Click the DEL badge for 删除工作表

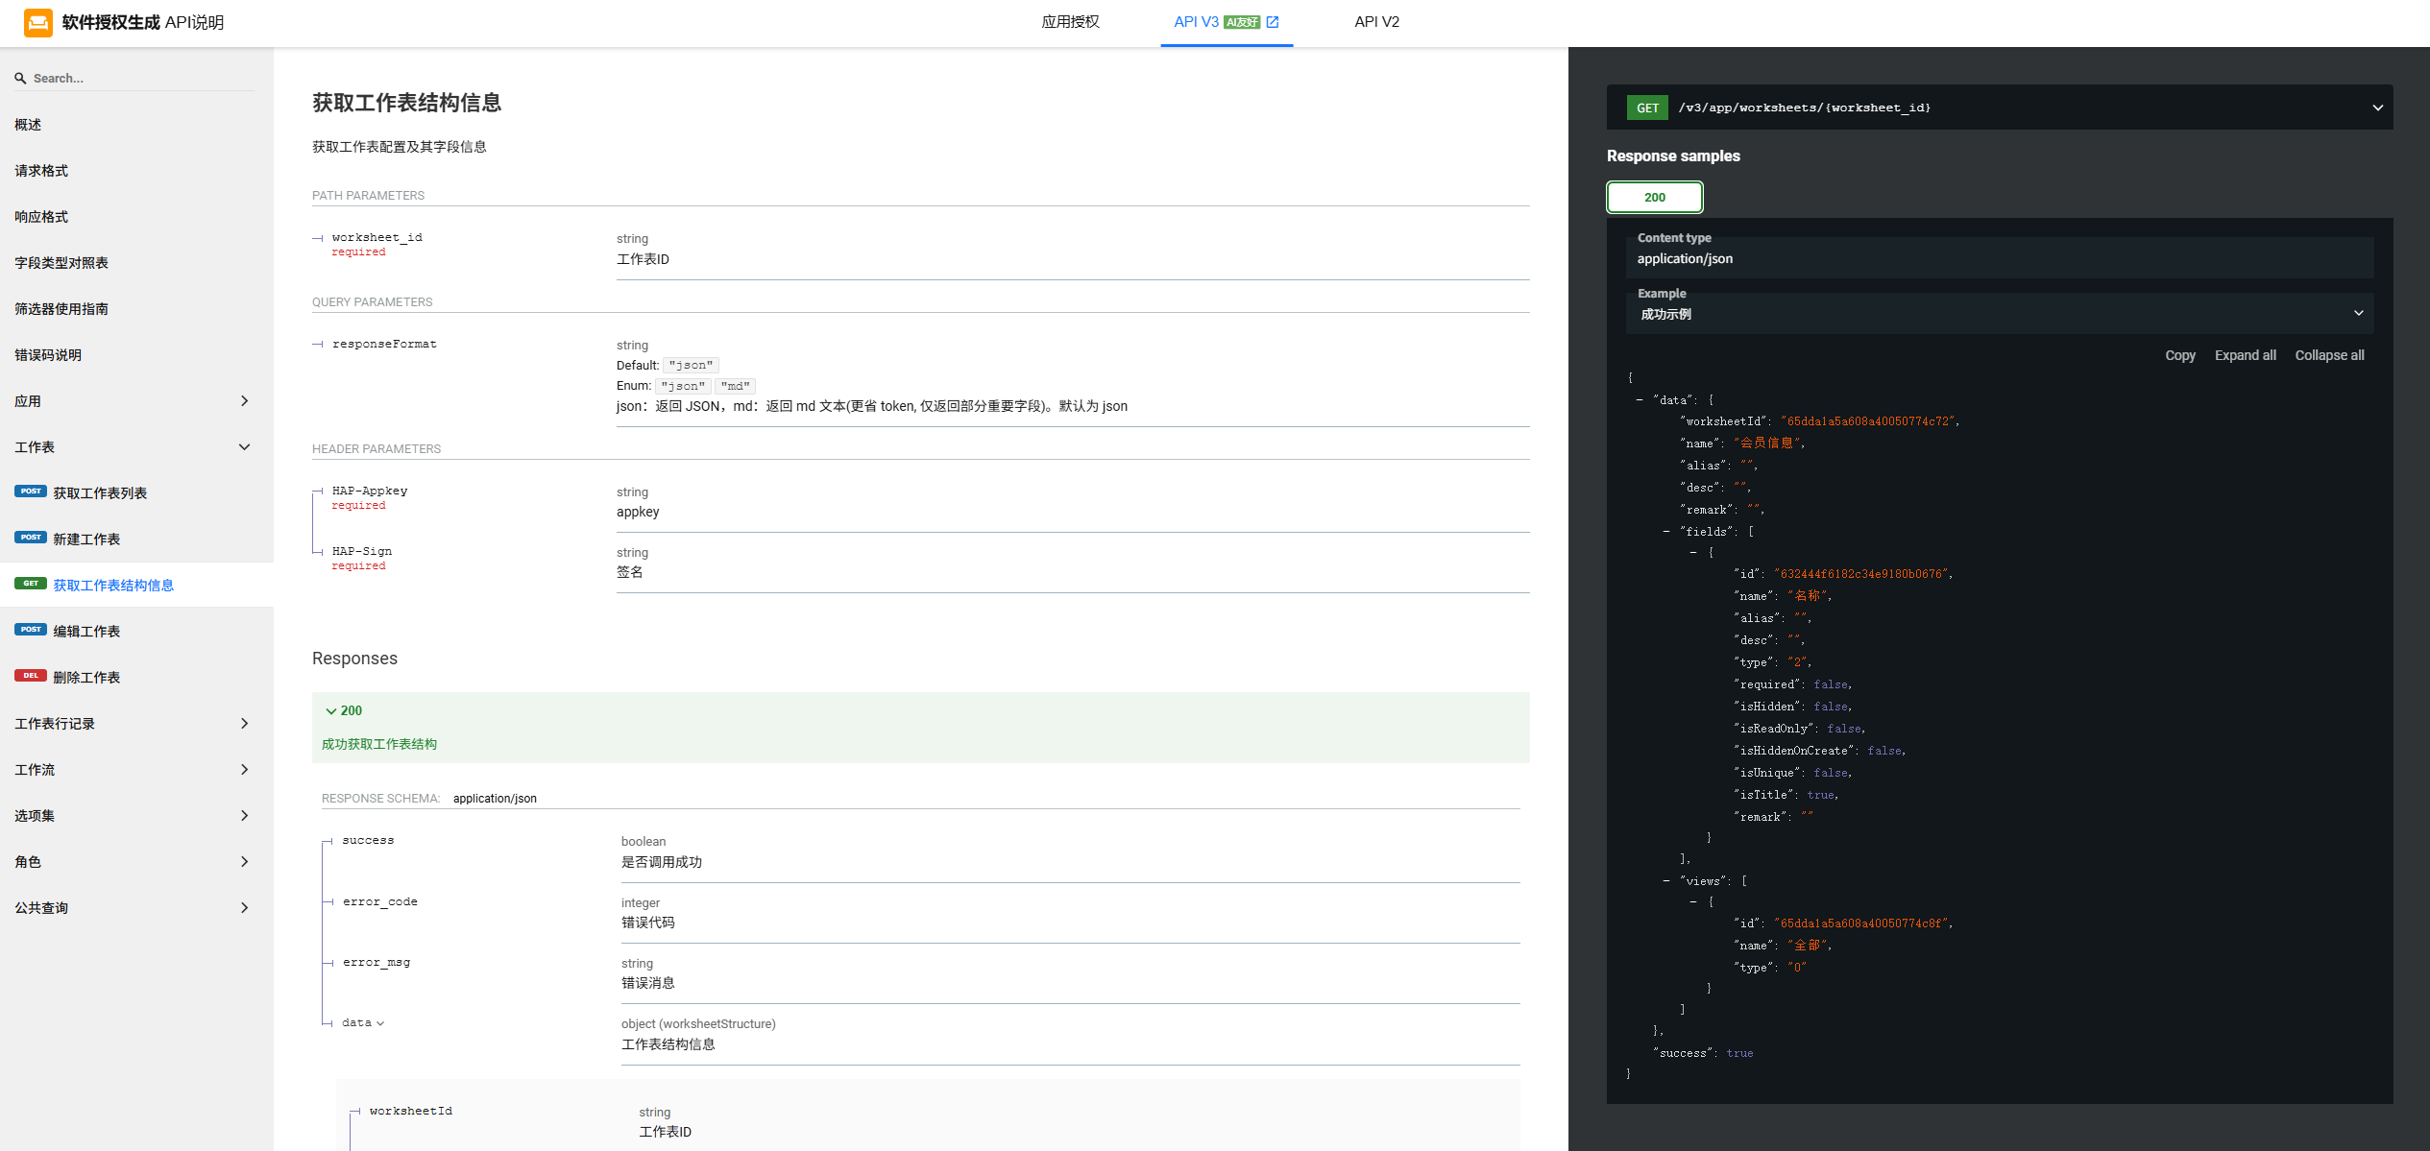point(31,676)
